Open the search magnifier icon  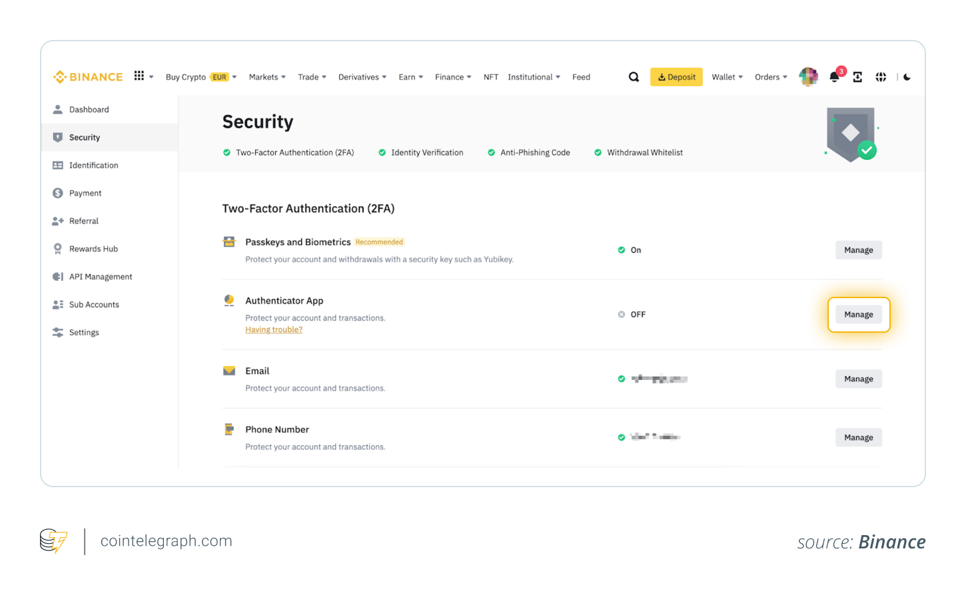pyautogui.click(x=634, y=77)
